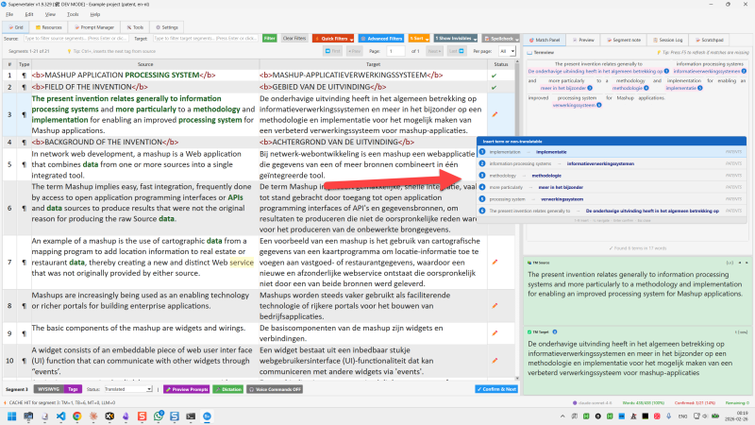Open the Scratchpad tab
755x425 pixels.
click(x=710, y=40)
